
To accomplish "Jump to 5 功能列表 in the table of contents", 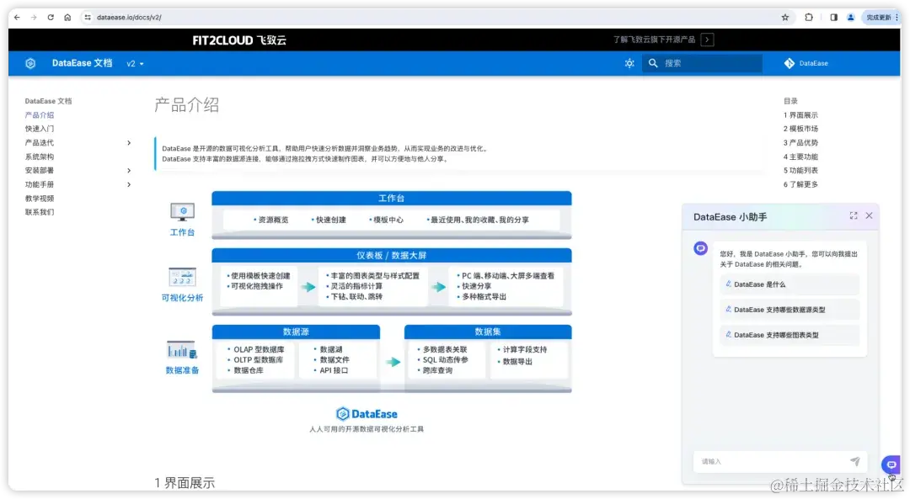I will click(800, 170).
